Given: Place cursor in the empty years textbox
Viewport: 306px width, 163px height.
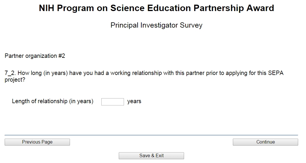Looking at the screenshot, I should [x=112, y=102].
